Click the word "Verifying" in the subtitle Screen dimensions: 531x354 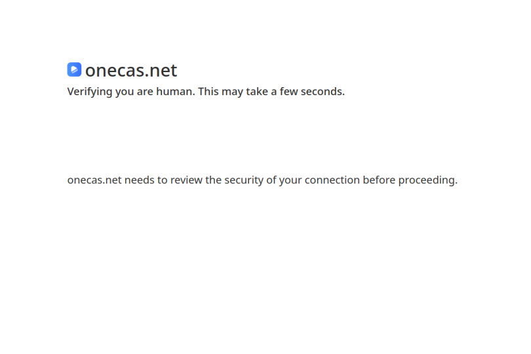pos(90,92)
